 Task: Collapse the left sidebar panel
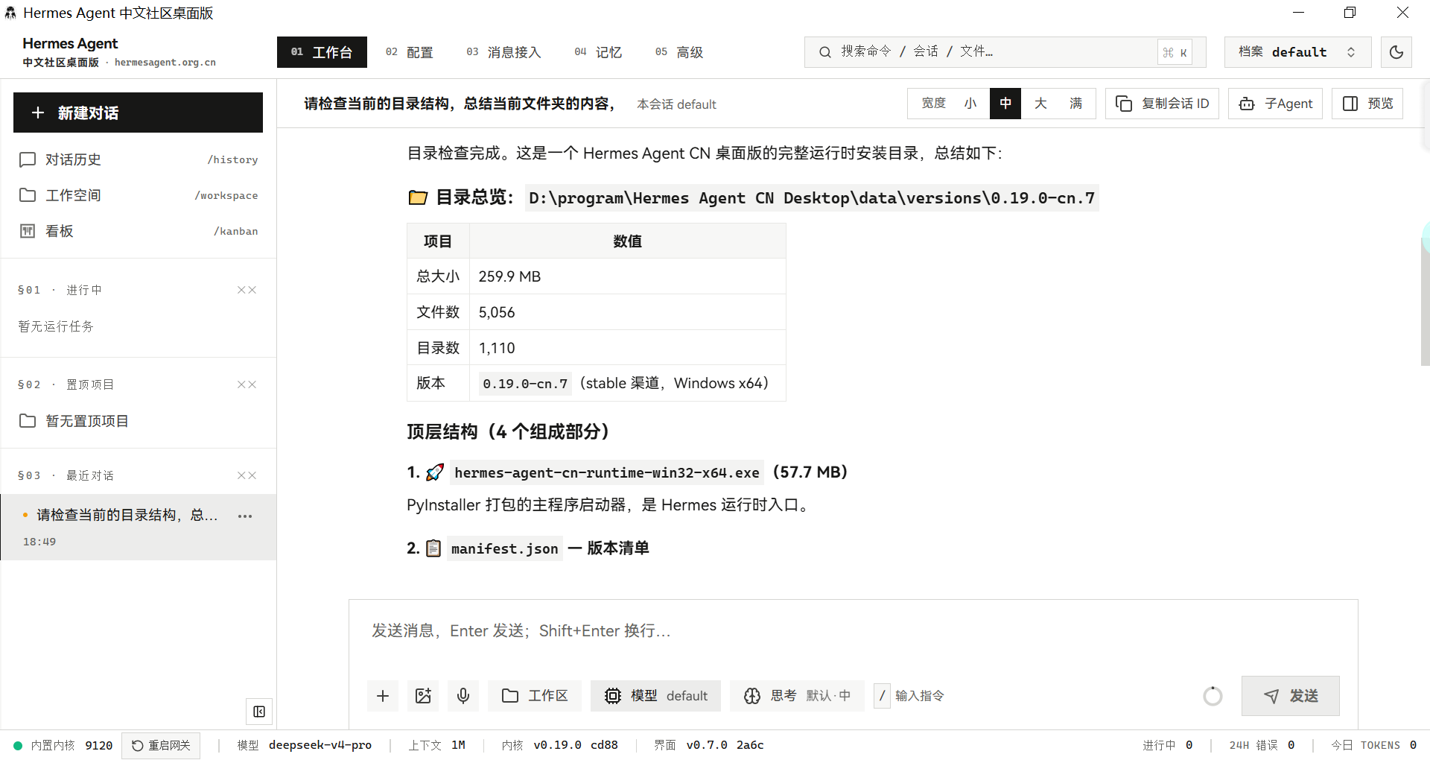[x=259, y=712]
